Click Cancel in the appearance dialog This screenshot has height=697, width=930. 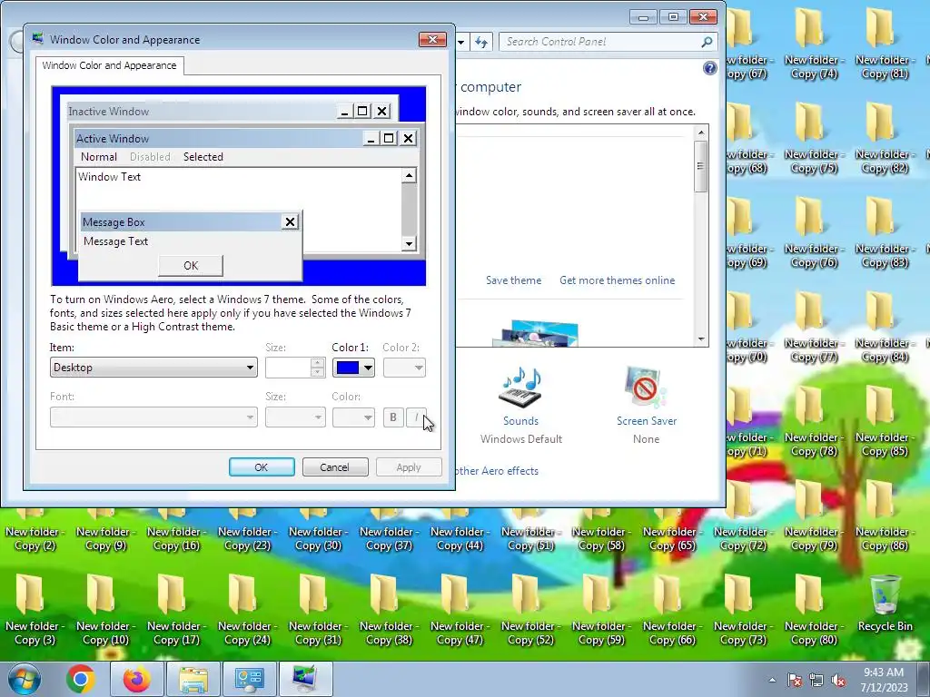tap(334, 467)
